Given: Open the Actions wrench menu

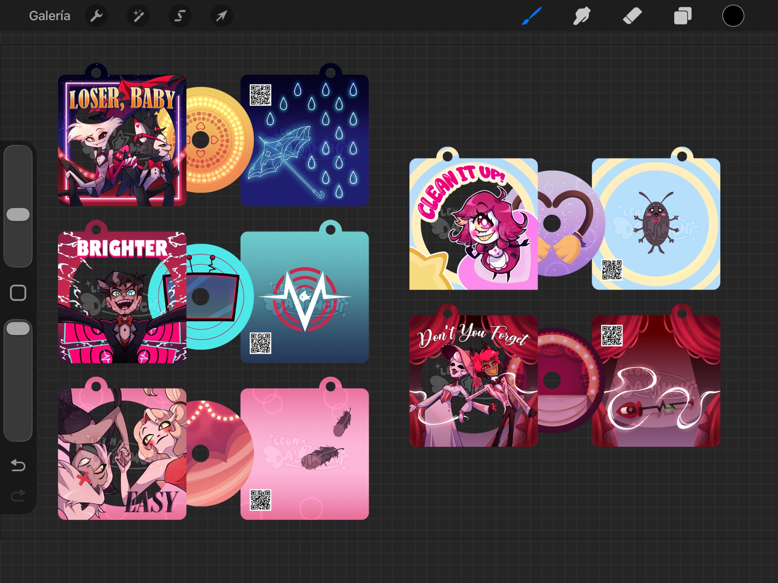Looking at the screenshot, I should click(x=96, y=16).
